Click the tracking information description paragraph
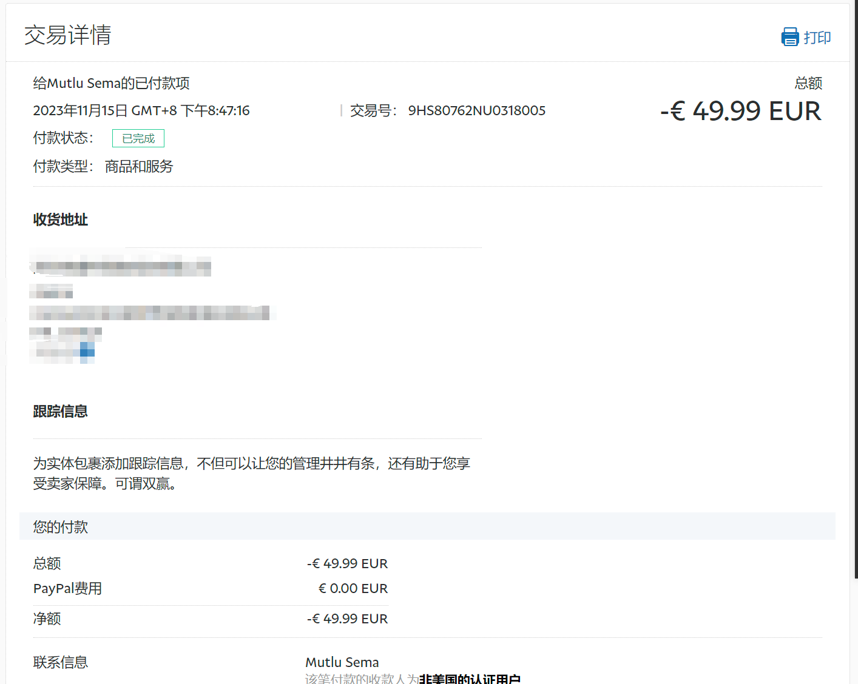 [251, 473]
